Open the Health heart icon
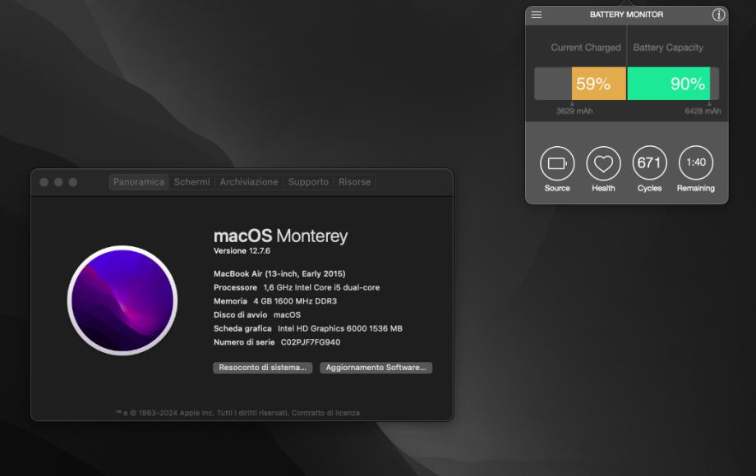The height and width of the screenshot is (476, 756). point(603,163)
